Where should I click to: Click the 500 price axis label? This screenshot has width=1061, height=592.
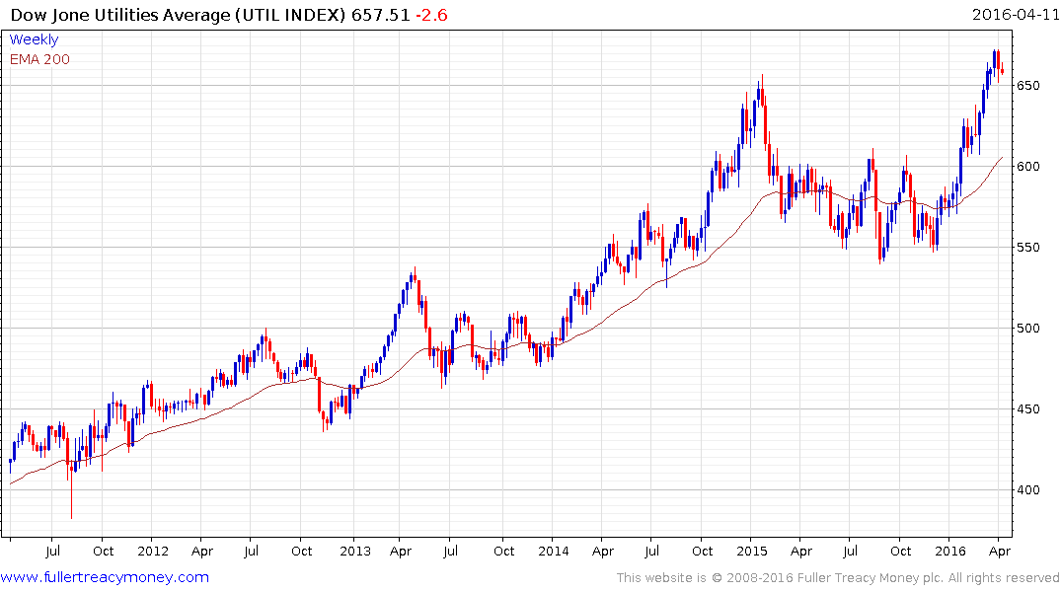point(1027,329)
